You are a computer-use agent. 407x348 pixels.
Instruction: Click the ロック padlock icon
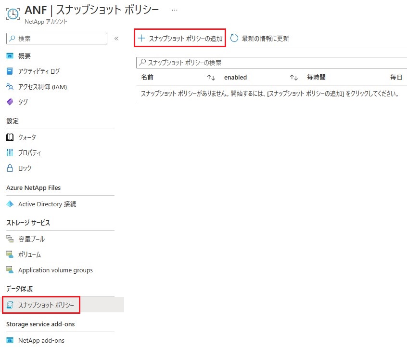10,168
